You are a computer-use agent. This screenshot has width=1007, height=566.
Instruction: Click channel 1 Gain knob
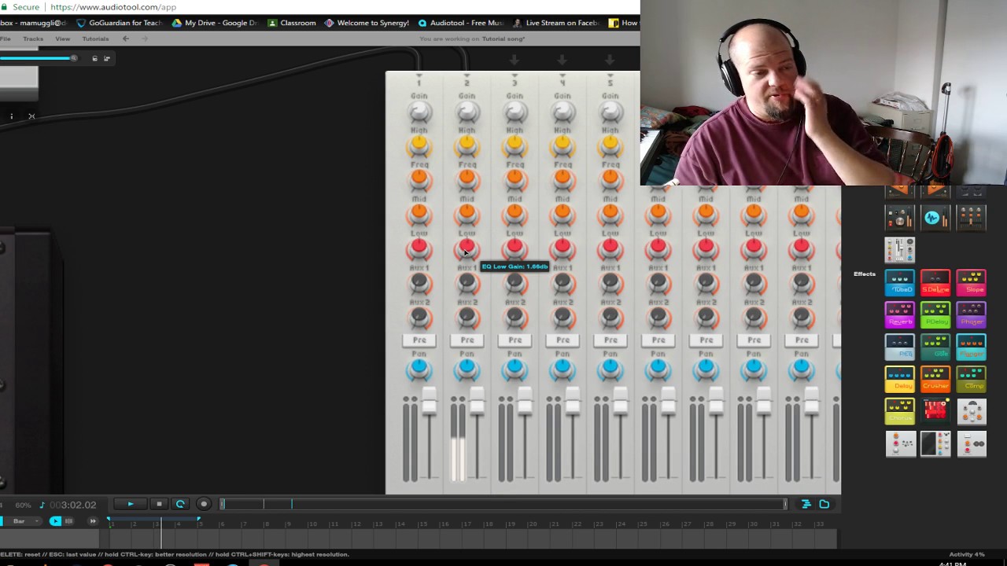tap(419, 113)
